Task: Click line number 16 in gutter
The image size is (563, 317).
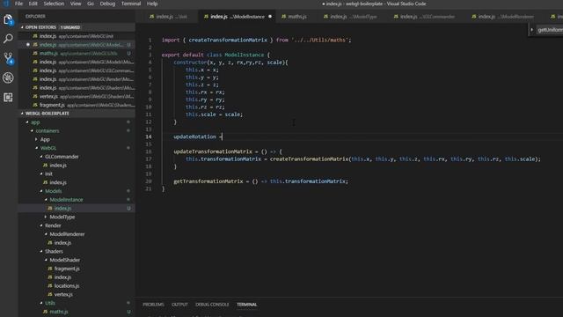Action: coord(149,151)
